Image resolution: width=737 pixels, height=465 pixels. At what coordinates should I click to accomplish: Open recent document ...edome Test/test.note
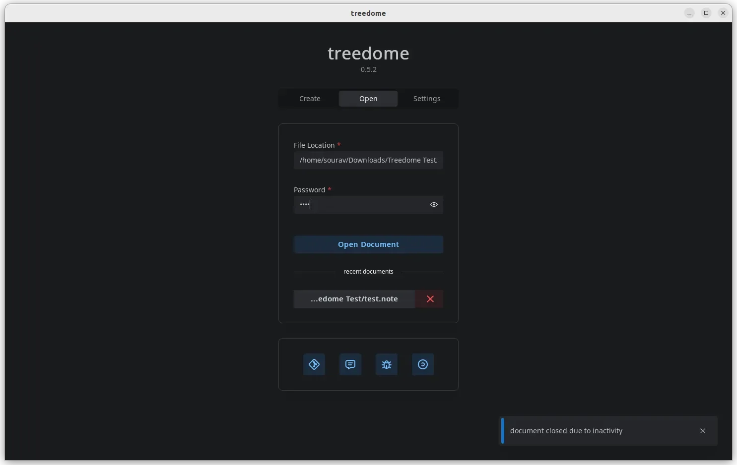click(x=354, y=299)
